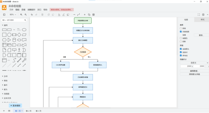Open the 查看 menu

[x=23, y=10]
